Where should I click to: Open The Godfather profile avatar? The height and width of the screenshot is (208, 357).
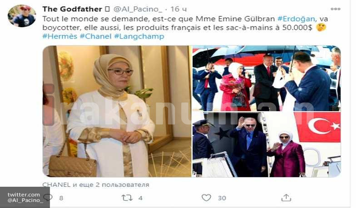[22, 16]
